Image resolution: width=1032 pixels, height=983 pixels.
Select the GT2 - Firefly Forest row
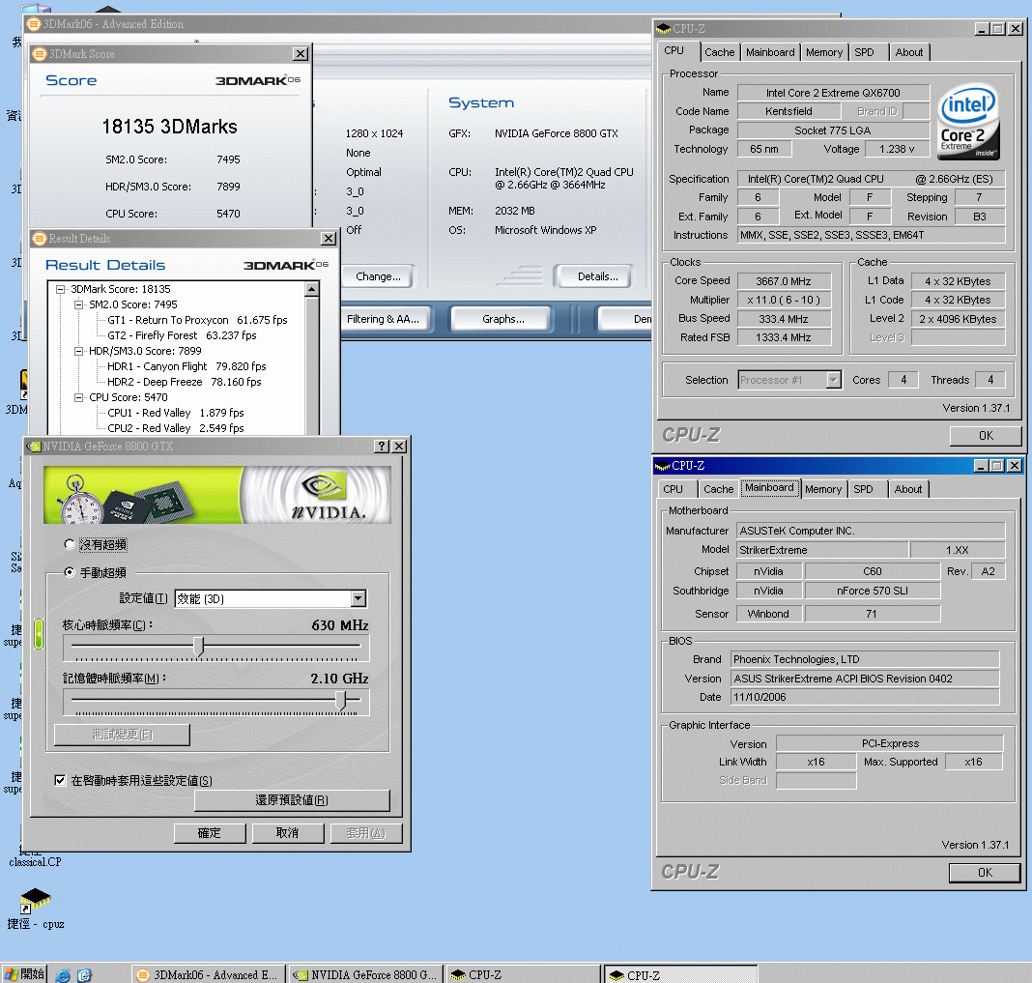click(x=182, y=335)
